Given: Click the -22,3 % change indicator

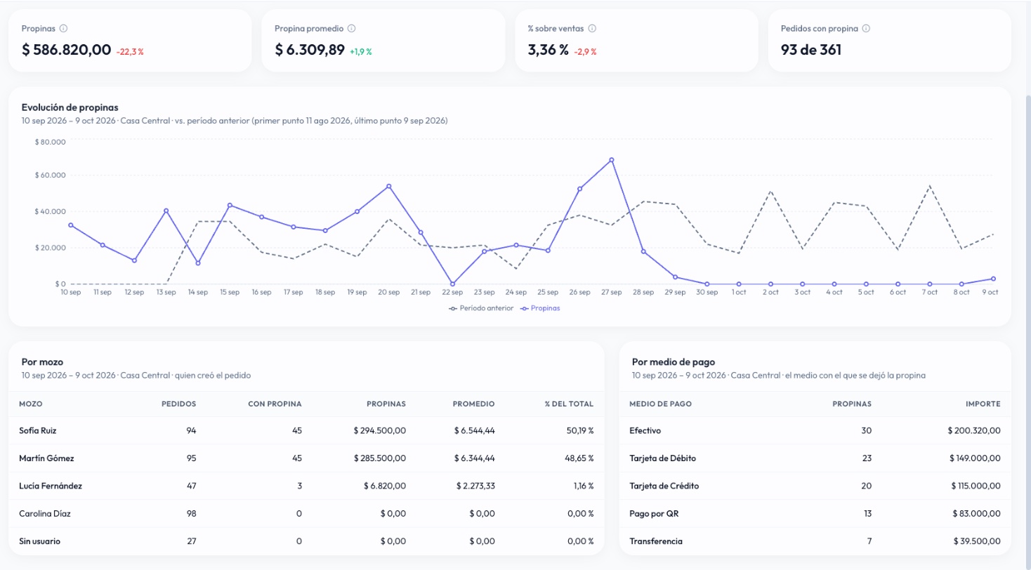Looking at the screenshot, I should click(x=130, y=52).
